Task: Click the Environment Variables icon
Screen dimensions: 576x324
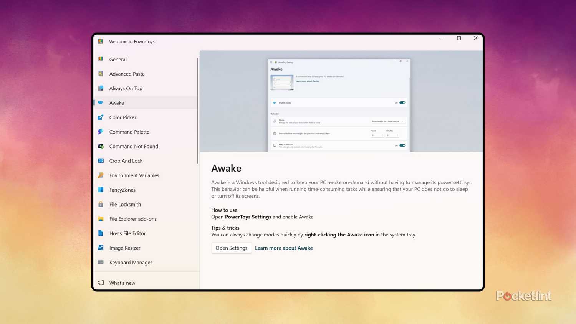Action: [x=101, y=175]
